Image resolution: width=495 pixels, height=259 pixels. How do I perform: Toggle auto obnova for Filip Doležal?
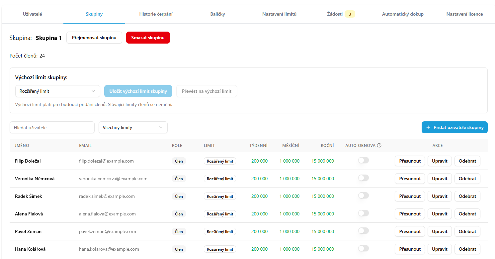tap(364, 161)
